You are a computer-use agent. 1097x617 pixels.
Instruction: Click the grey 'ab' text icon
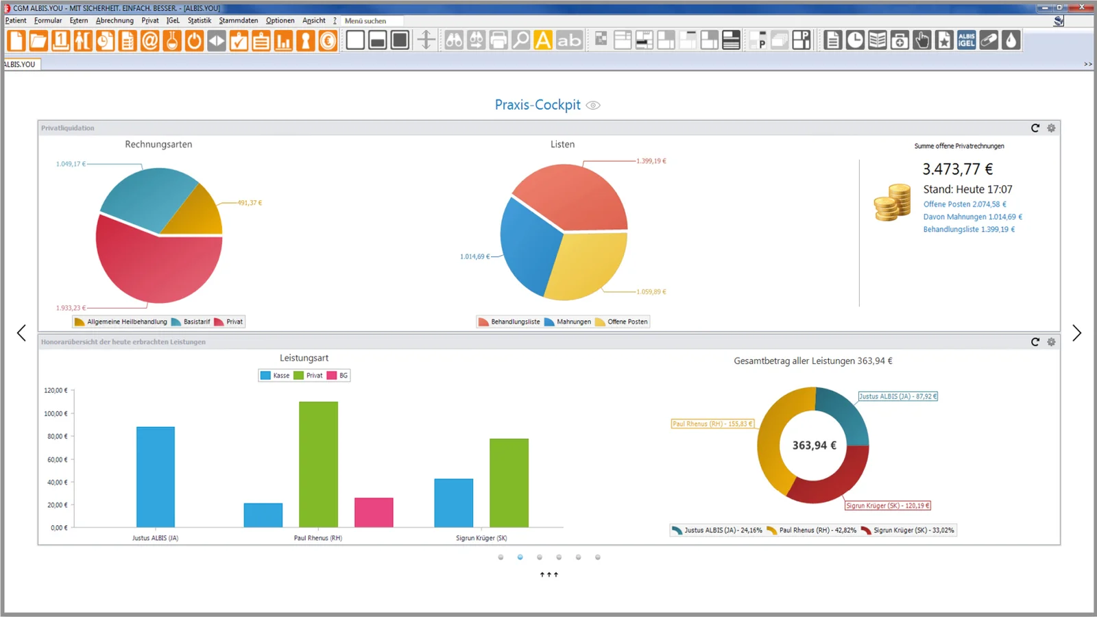click(569, 40)
